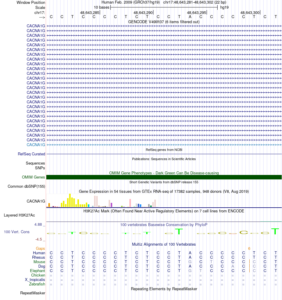Open Multiz Alignments of 100 Vertebrates title
The width and height of the screenshot is (282, 300).
[164, 244]
